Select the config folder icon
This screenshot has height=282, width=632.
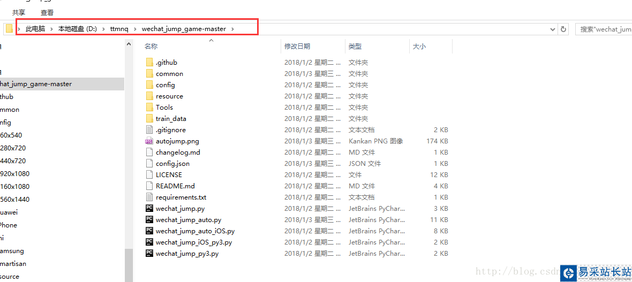149,85
